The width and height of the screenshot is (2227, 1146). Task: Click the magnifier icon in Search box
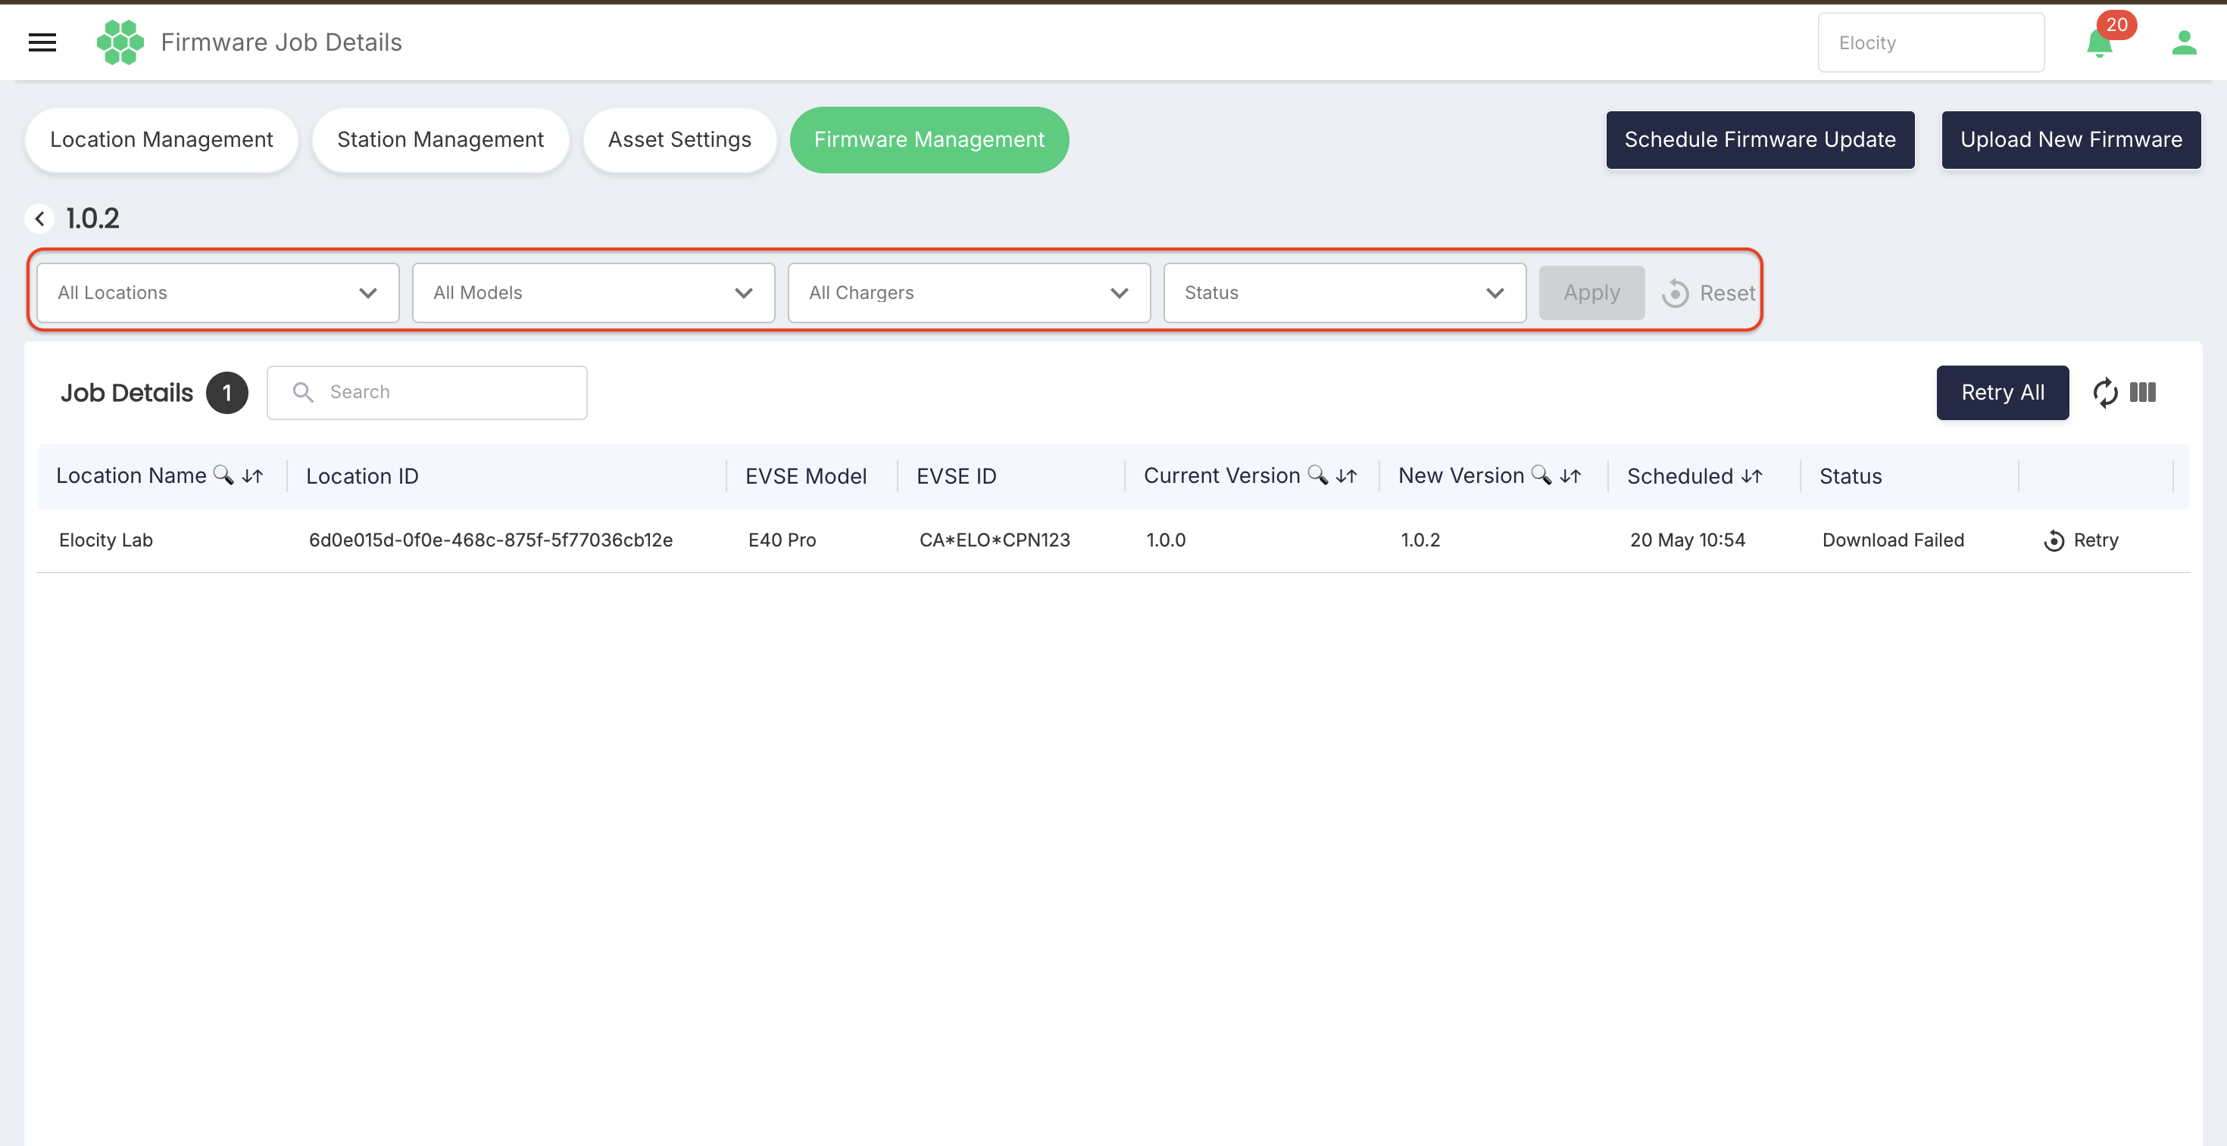tap(302, 392)
